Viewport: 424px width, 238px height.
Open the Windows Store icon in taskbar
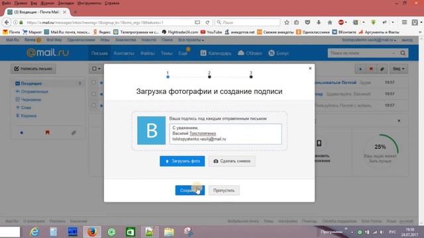[131, 232]
